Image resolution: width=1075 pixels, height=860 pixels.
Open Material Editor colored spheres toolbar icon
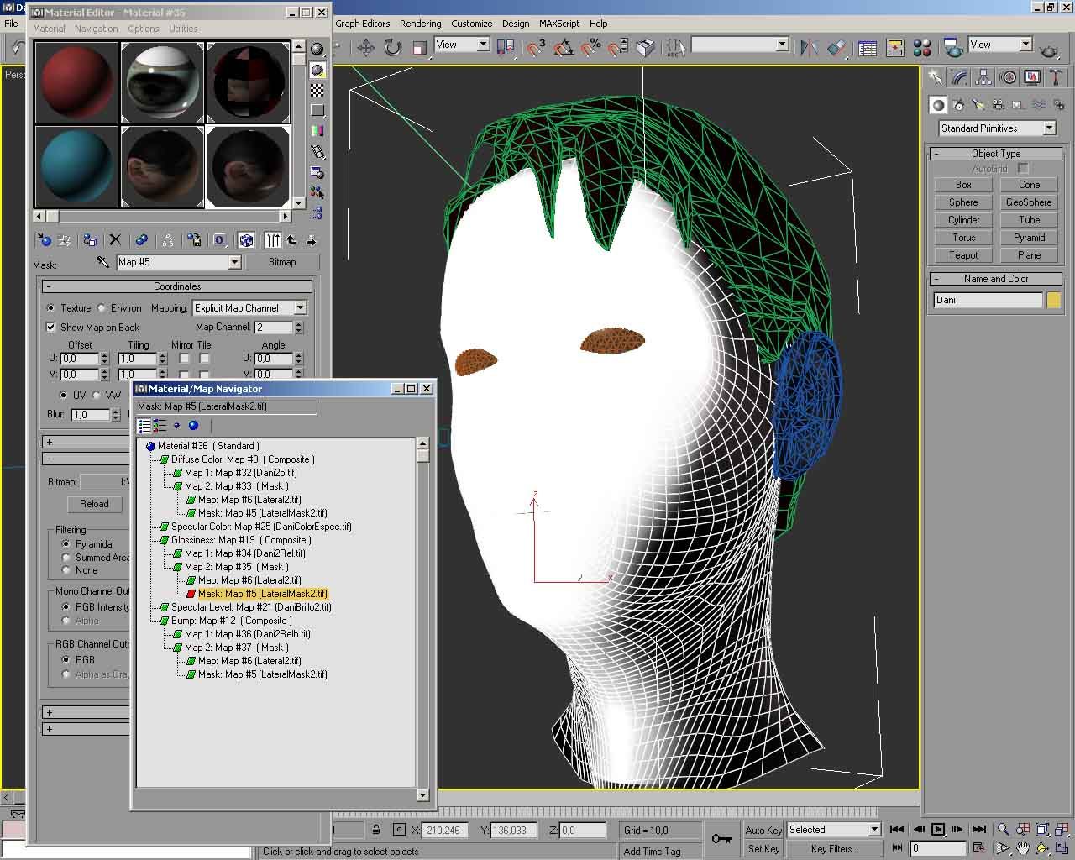(x=922, y=48)
